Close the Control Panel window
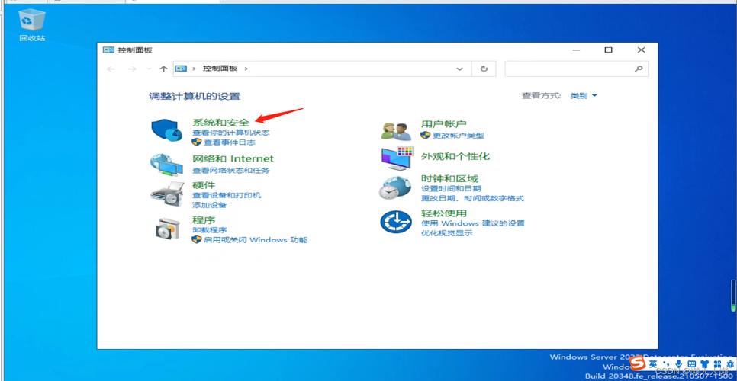The image size is (737, 381). 641,50
